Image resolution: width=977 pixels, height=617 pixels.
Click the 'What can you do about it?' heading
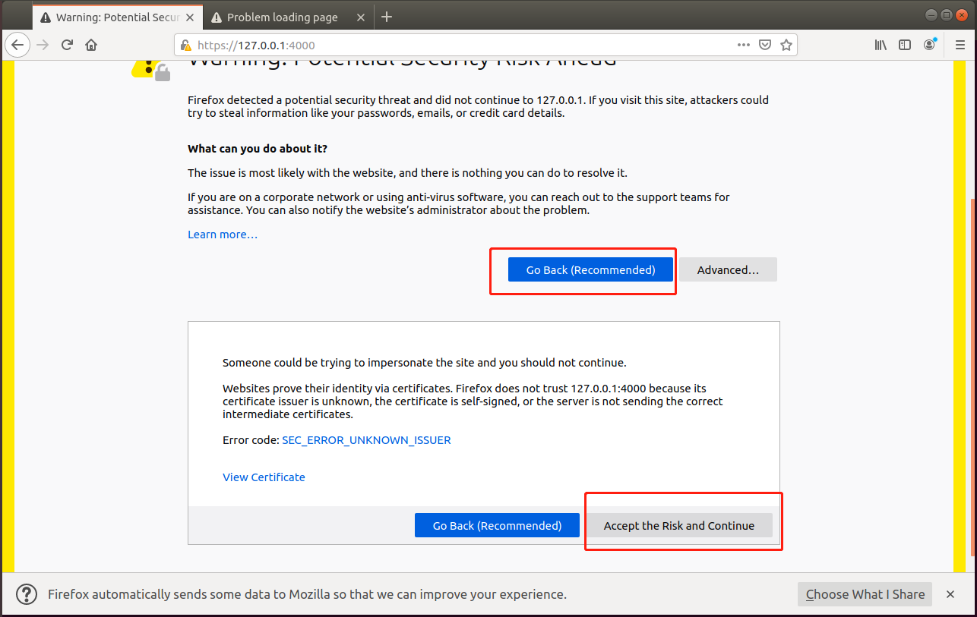pyautogui.click(x=258, y=149)
